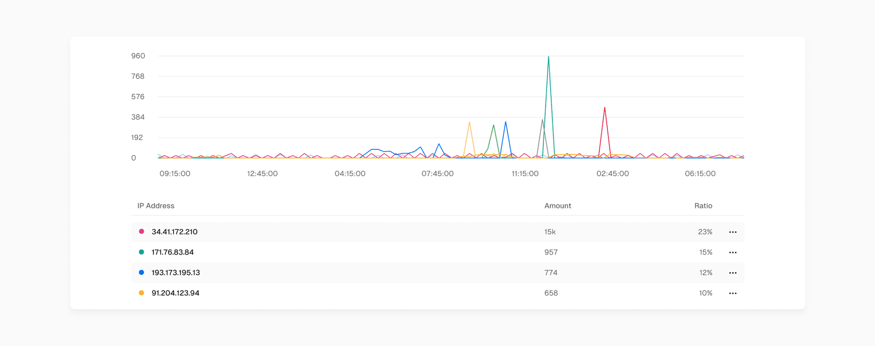Click the ellipsis icon on 193.173.195.13 row
875x346 pixels.
click(732, 273)
